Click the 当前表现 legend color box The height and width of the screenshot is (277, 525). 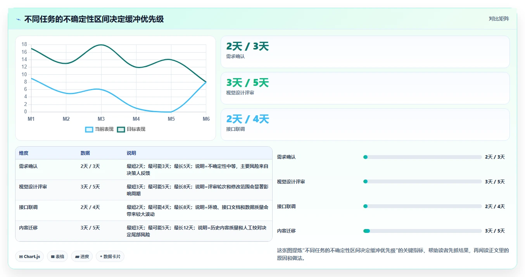pyautogui.click(x=89, y=129)
